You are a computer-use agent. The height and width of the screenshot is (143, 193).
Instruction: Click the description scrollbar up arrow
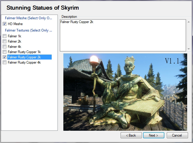point(189,22)
